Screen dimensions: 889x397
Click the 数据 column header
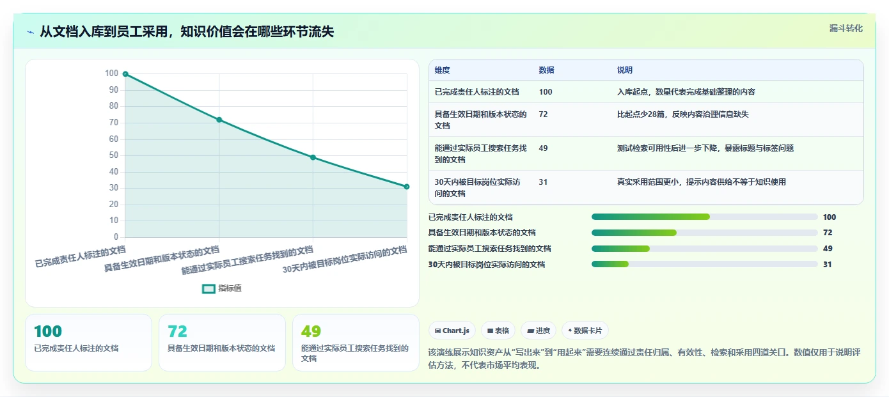[x=546, y=70]
